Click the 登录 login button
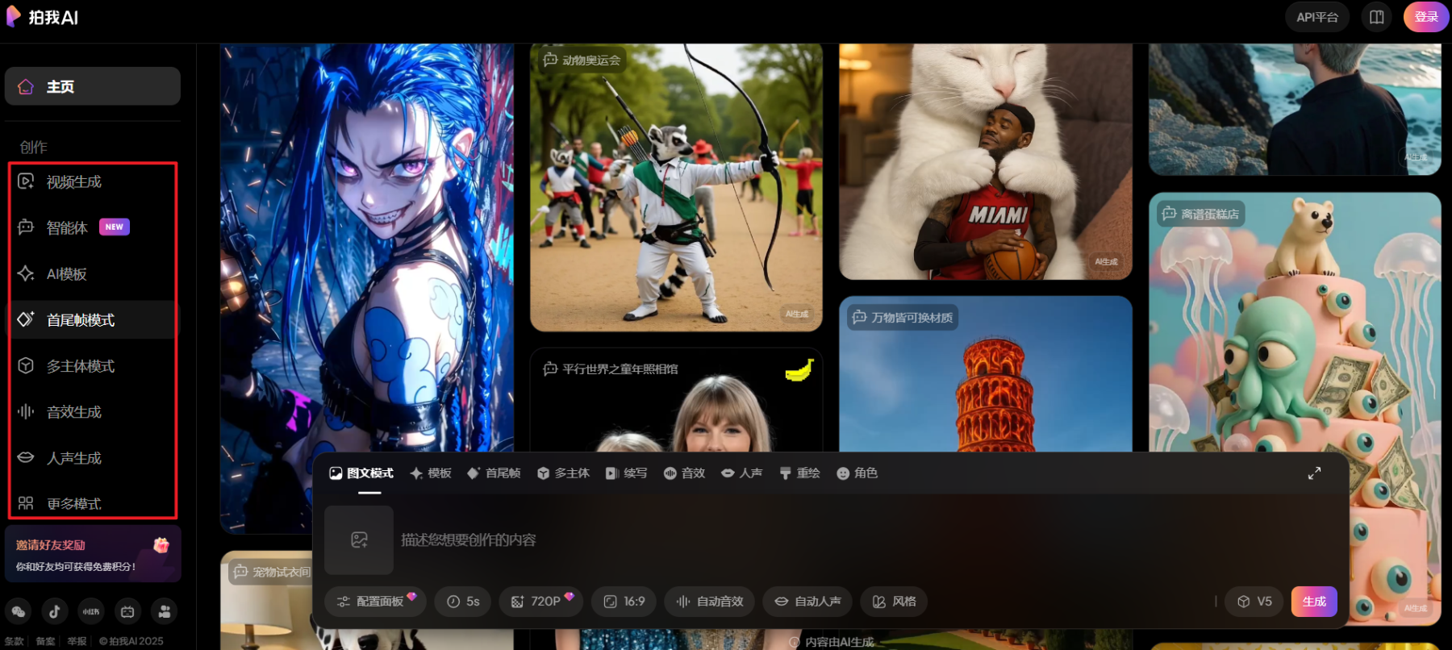The height and width of the screenshot is (650, 1452). [x=1425, y=17]
